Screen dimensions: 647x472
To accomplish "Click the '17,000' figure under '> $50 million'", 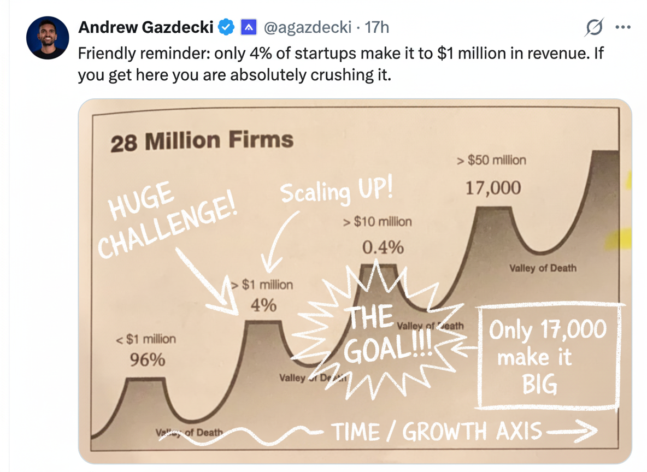I will [x=493, y=188].
